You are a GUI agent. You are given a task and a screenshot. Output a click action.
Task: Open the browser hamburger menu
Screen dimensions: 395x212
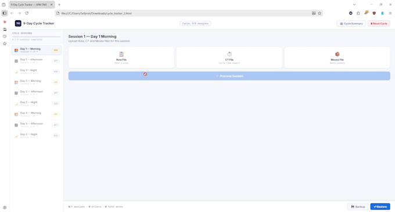[390, 13]
